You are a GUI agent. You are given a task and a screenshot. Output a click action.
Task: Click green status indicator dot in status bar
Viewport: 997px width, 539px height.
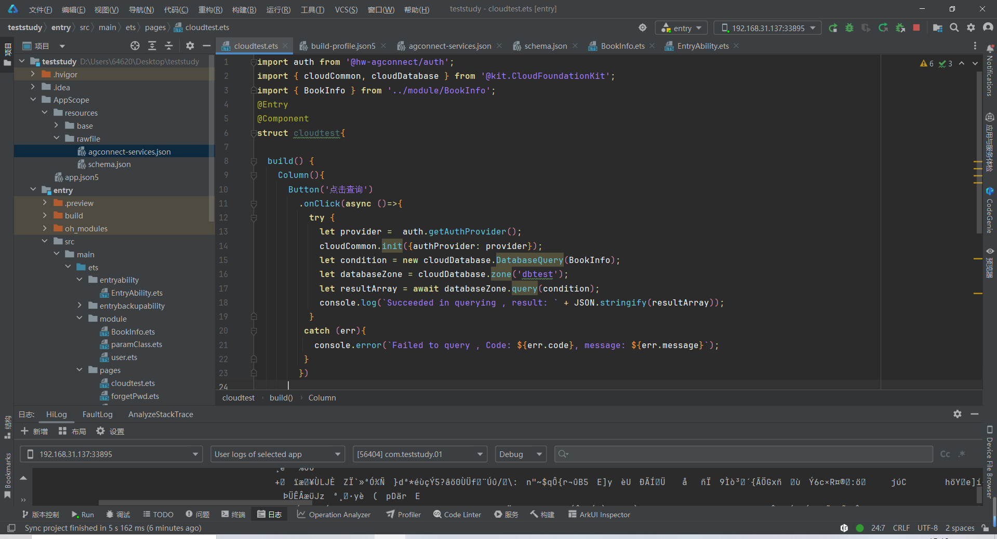[x=860, y=528]
